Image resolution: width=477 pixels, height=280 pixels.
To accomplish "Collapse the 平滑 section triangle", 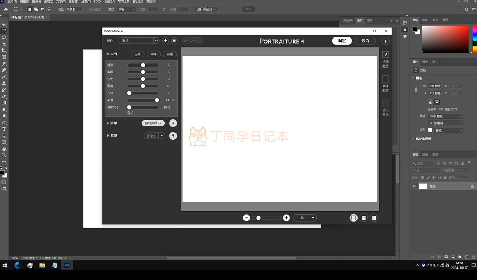I will pos(108,54).
